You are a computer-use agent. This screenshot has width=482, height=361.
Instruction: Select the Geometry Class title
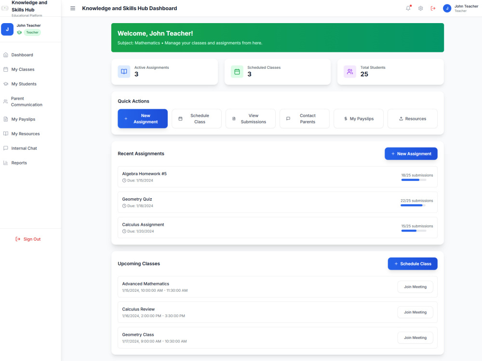pos(138,335)
